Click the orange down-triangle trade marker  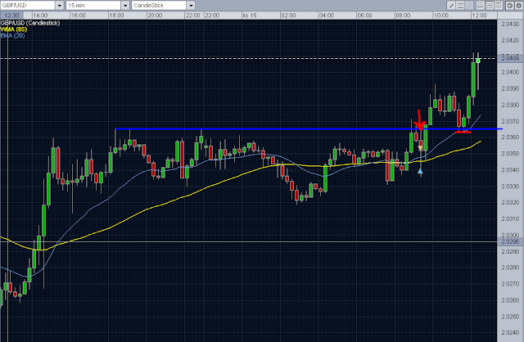420,148
